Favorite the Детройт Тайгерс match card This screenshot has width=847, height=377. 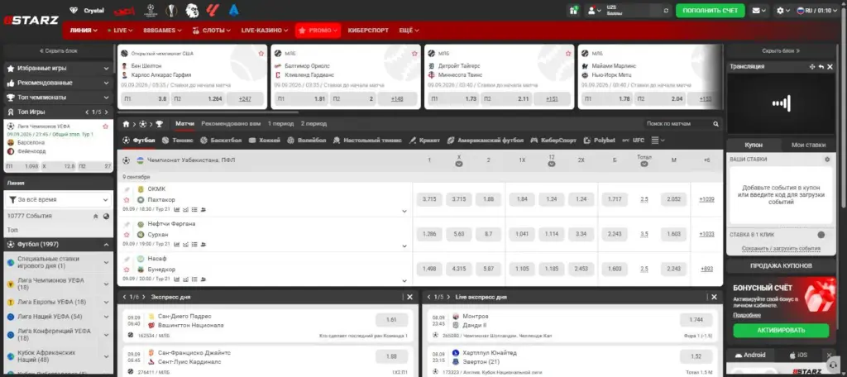[x=568, y=54]
